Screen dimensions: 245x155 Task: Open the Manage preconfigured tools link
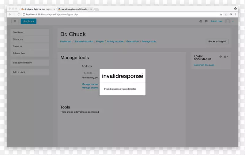[x=90, y=84]
